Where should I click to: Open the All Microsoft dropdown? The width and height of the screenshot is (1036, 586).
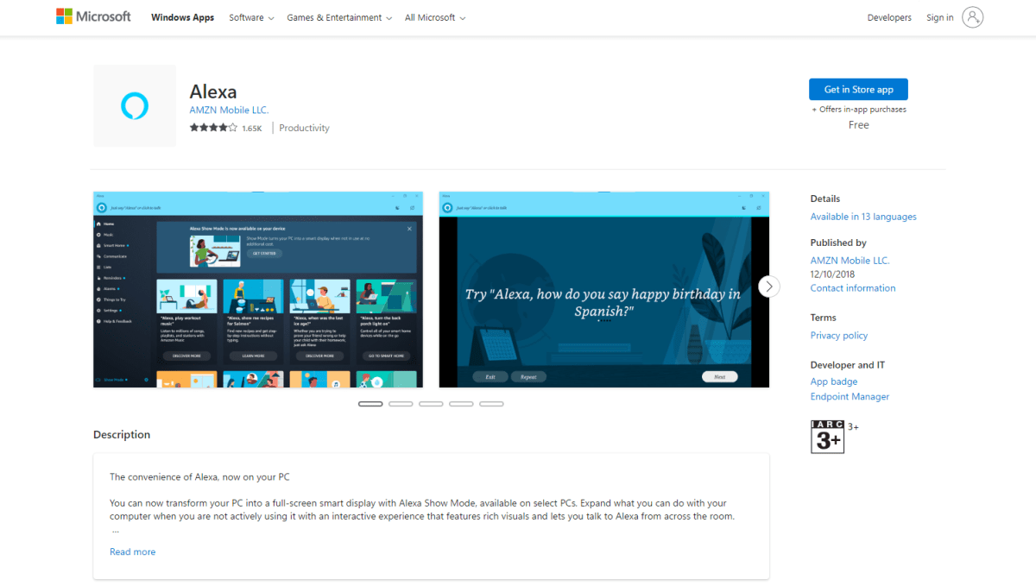point(435,17)
